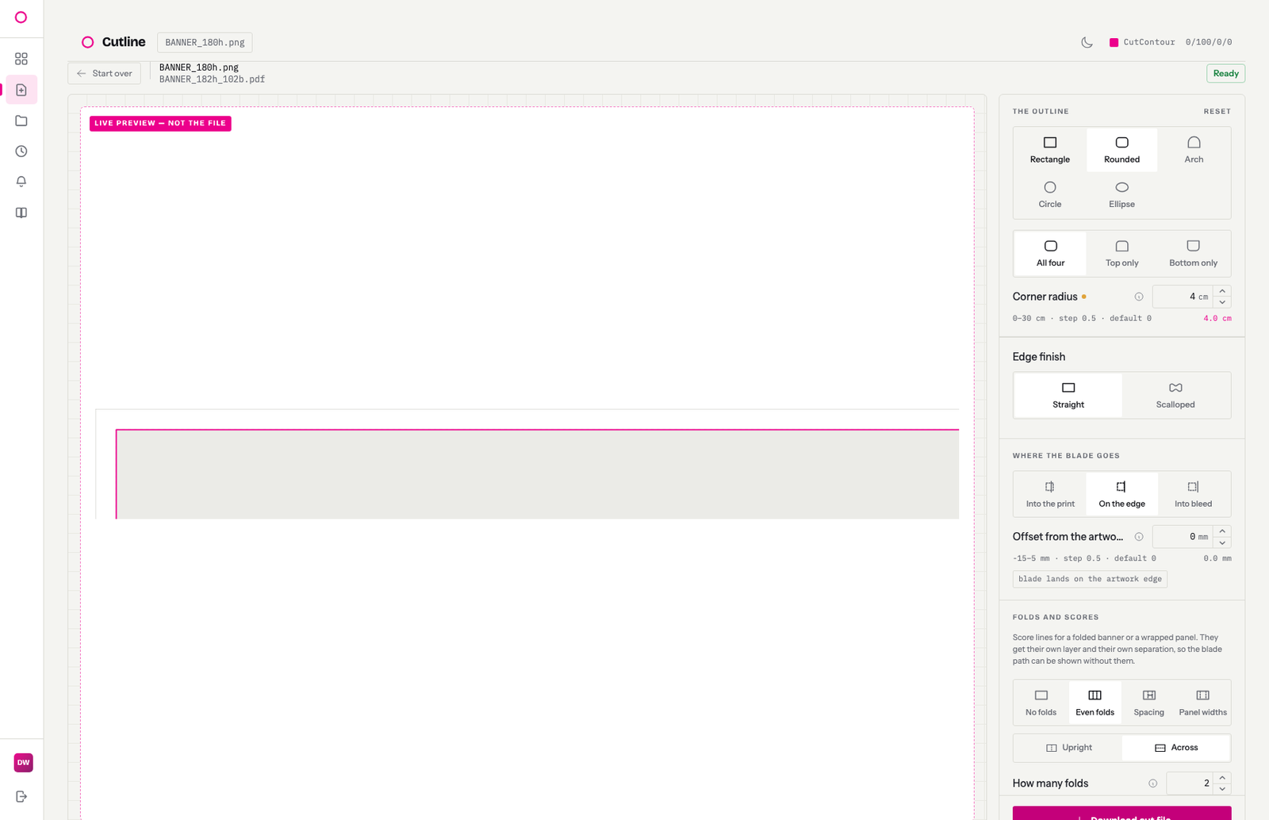Toggle dark mode moon icon
This screenshot has height=820, width=1269.
[x=1087, y=42]
